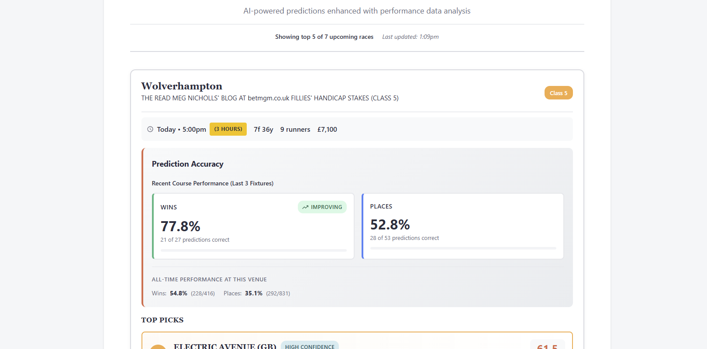
Task: Click the yellow 3 HOURS countdown badge
Action: [228, 129]
